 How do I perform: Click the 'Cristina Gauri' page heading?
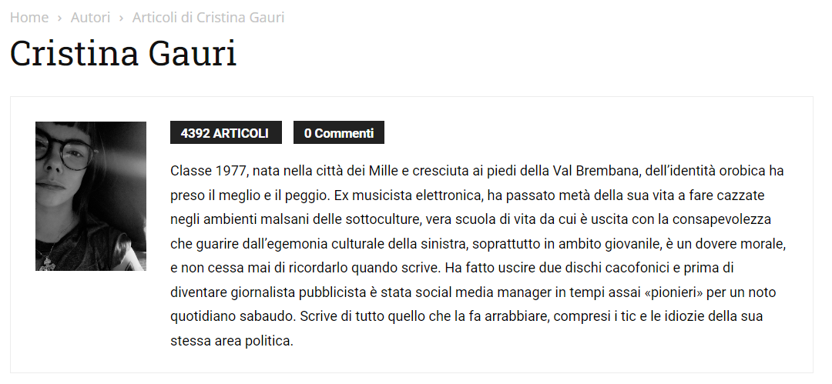(x=123, y=54)
